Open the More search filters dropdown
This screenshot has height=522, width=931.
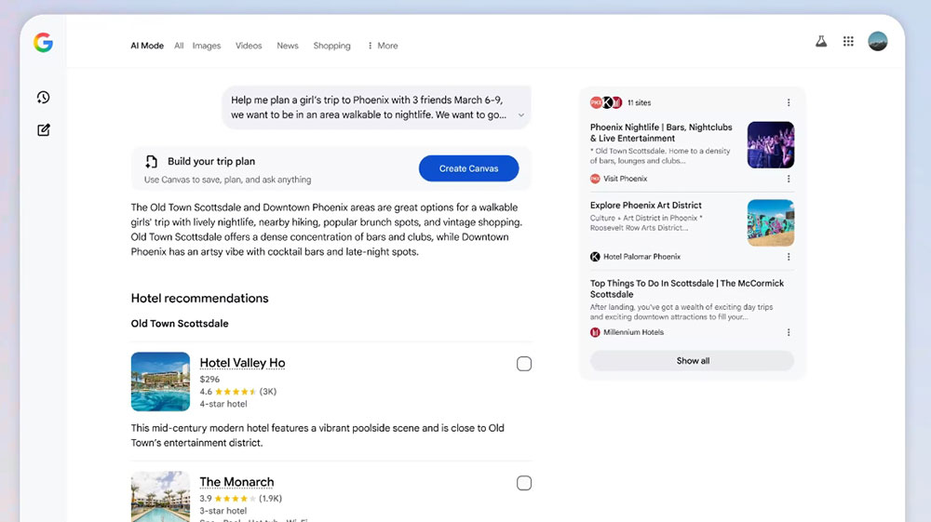click(383, 46)
